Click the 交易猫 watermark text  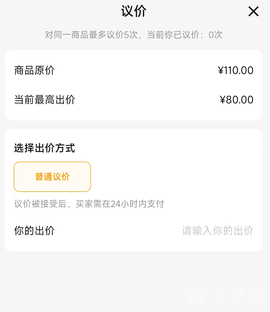click(238, 295)
